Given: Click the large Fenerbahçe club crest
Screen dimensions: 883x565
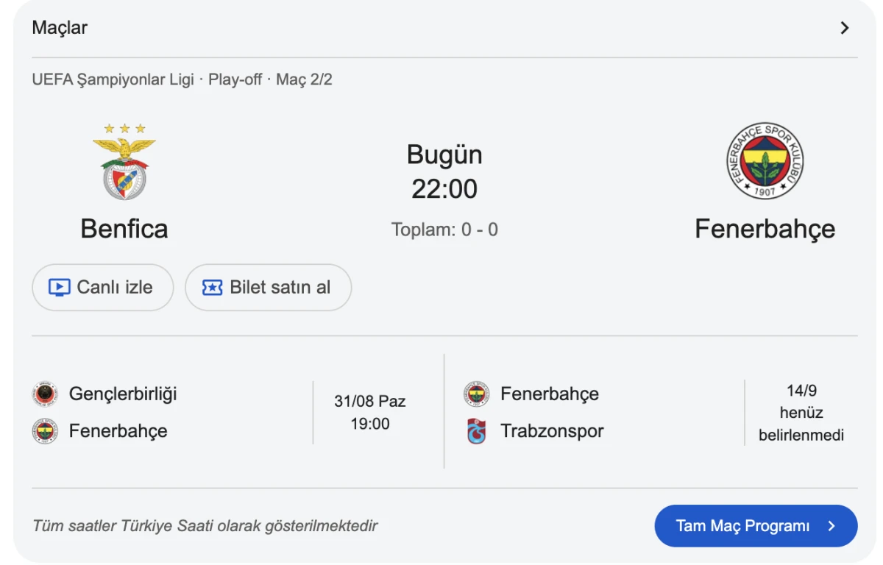Looking at the screenshot, I should (x=765, y=161).
